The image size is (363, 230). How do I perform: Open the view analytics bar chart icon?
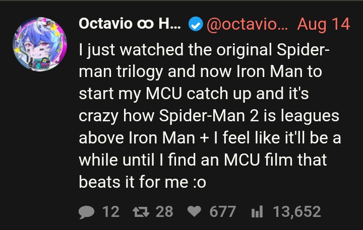coord(257,211)
